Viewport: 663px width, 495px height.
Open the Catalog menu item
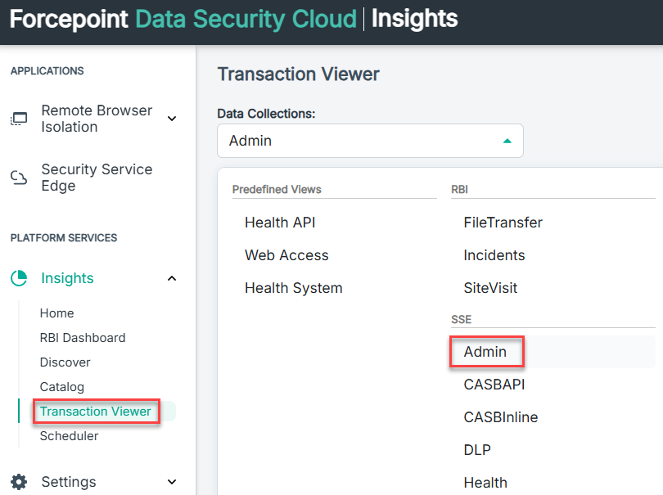tap(61, 387)
